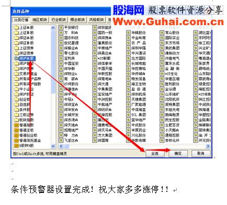This screenshot has width=227, height=205.
Task: Click the stock icon beside 金融街
Action: pos(162,69)
